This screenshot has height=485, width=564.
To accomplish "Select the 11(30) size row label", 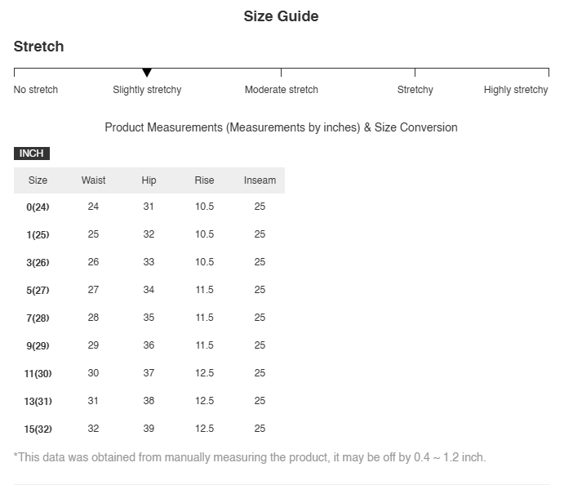I will [38, 373].
